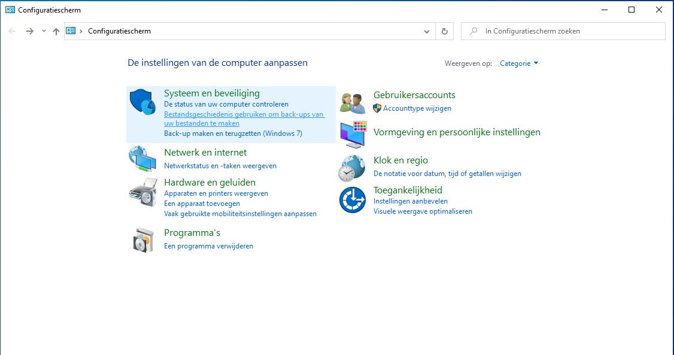This screenshot has width=674, height=355.
Task: Click the Vormgeving monitor icon
Action: point(353,134)
